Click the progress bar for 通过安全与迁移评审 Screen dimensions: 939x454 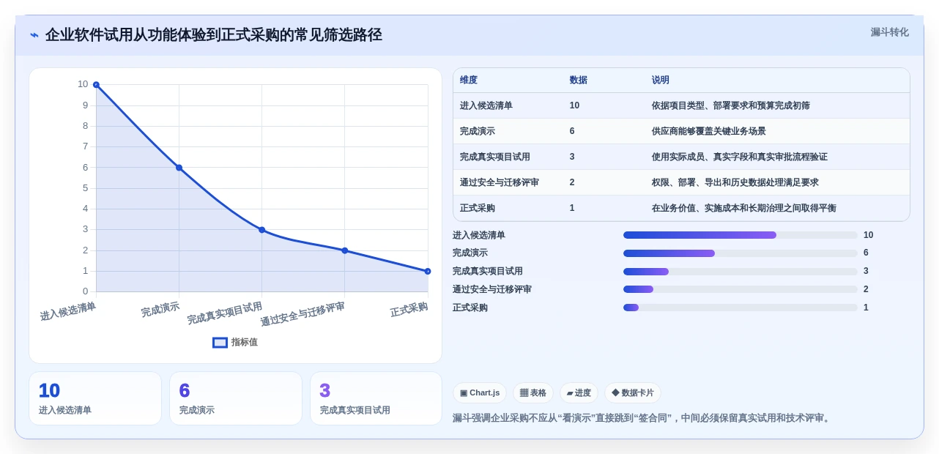tap(740, 289)
